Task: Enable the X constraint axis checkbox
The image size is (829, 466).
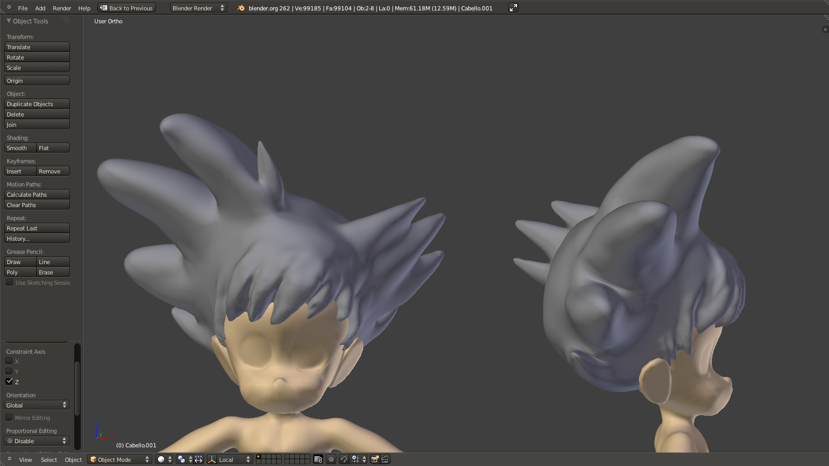Action: (9, 361)
